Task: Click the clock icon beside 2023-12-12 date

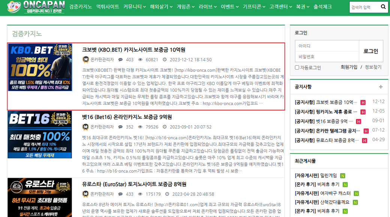Action: coord(165,59)
